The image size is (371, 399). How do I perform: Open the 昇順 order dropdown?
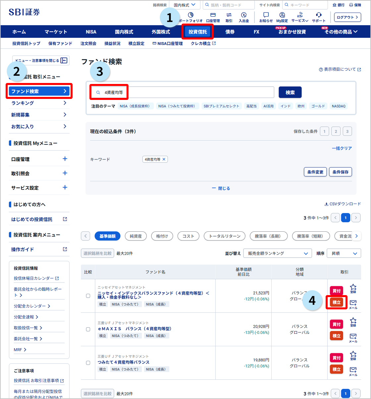[344, 253]
